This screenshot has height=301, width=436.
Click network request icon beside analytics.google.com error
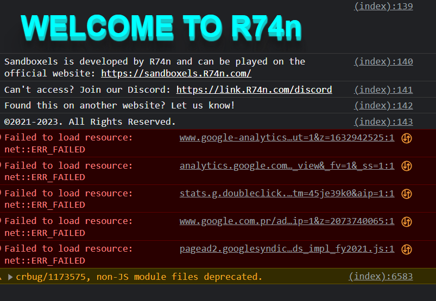(x=407, y=166)
